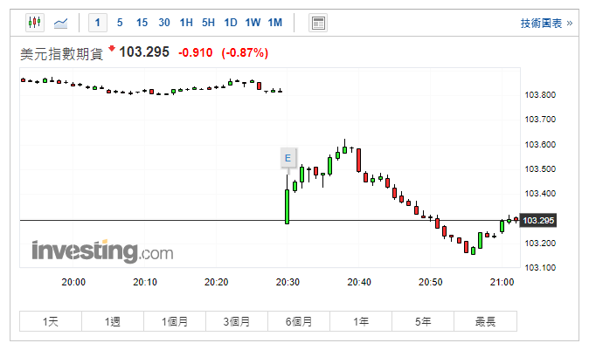Select the 6個月 range tab
The height and width of the screenshot is (350, 589).
(x=299, y=322)
